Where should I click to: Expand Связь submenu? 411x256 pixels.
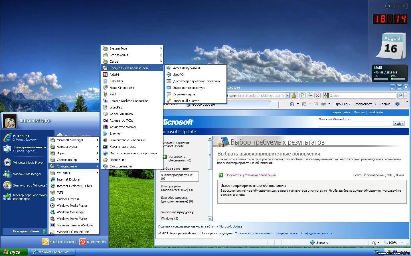(132, 62)
